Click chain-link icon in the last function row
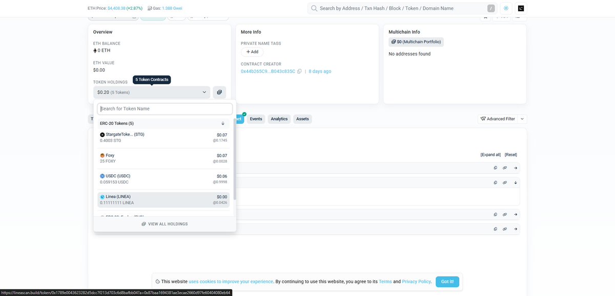615x296 pixels. coord(505,229)
